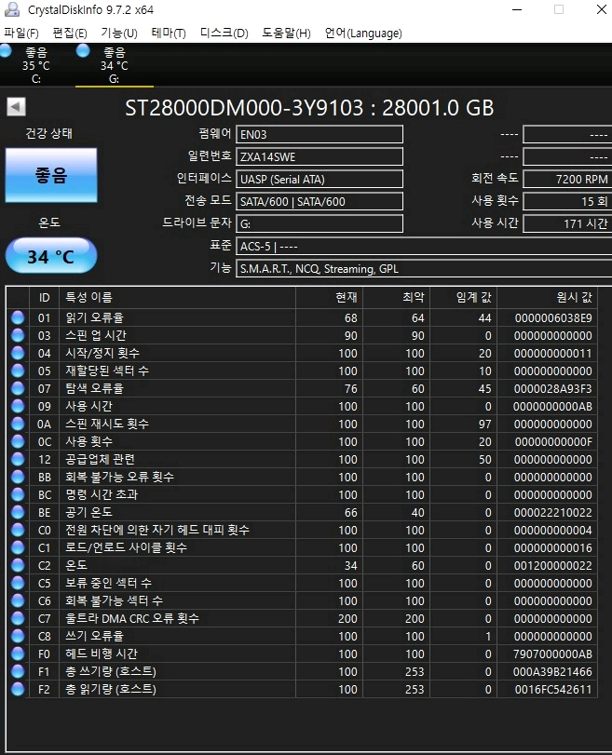
Task: Click the status orb for attribute 0A
Action: pyautogui.click(x=18, y=424)
